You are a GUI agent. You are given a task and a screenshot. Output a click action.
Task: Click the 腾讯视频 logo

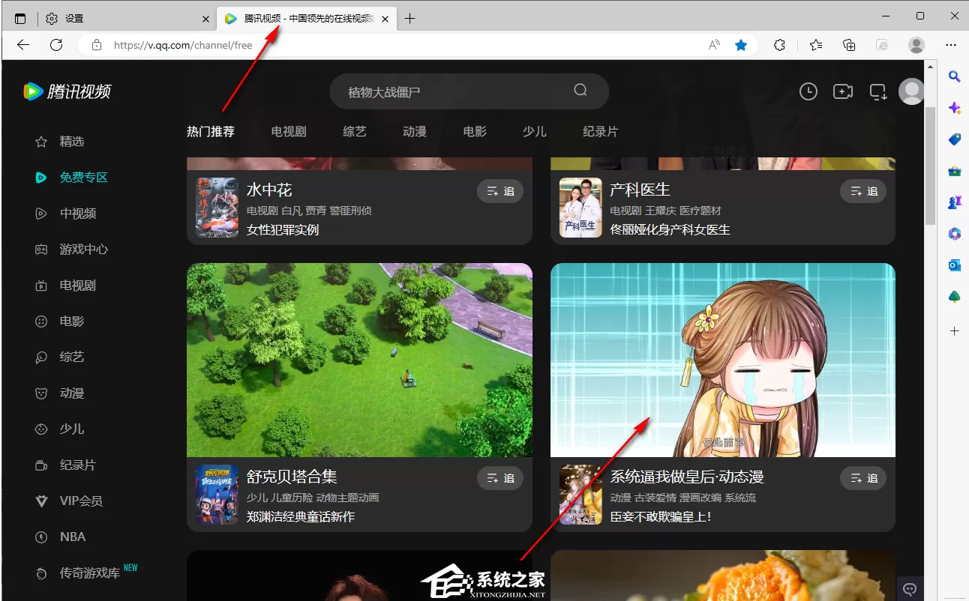[67, 91]
